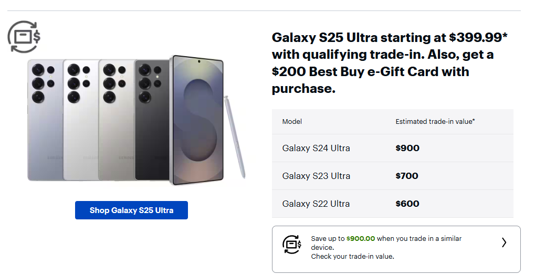Click the Galaxy S24 Ultra model row
Image resolution: width=556 pixels, height=275 pixels.
316,148
